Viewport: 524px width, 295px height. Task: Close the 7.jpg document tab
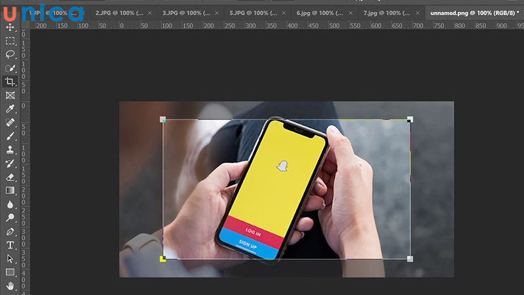(417, 13)
